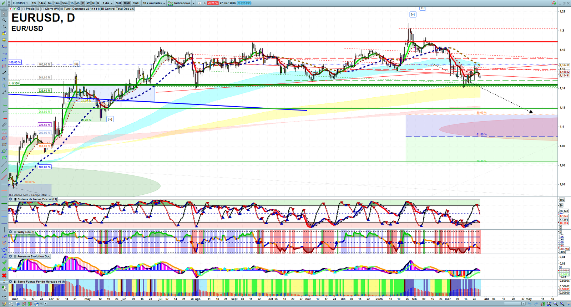This screenshot has width=571, height=307.
Task: Click the small icon left of the record dot
Action: point(199,3)
